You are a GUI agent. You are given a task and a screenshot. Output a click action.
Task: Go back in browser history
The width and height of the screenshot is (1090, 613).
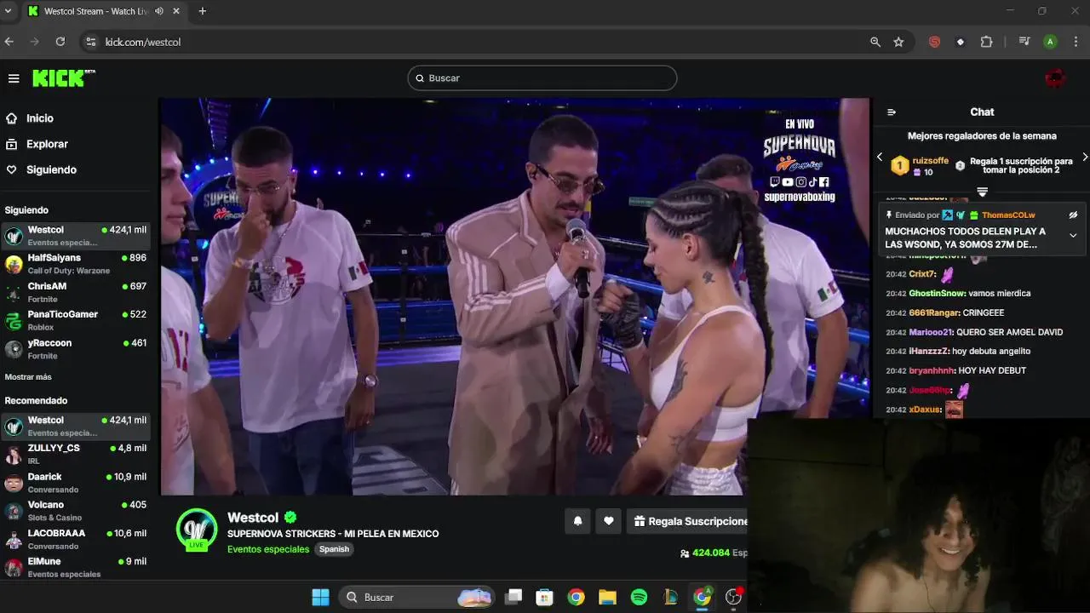tap(9, 42)
